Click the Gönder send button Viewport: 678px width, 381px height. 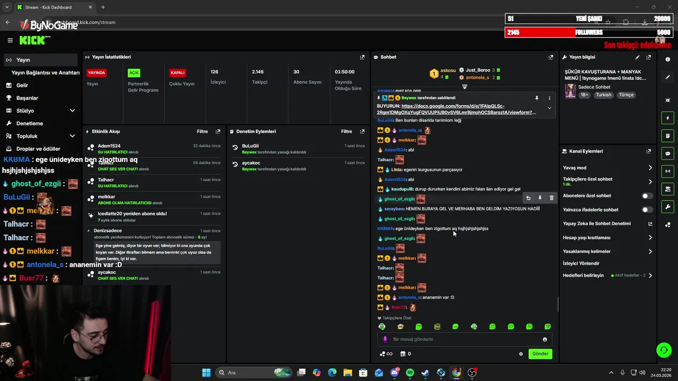[x=540, y=354]
